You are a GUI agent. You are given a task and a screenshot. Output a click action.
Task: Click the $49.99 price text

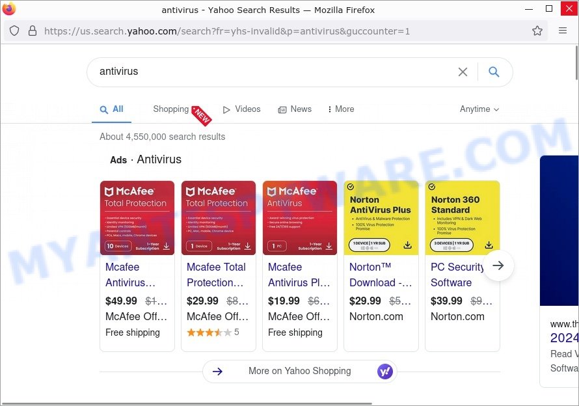(121, 301)
